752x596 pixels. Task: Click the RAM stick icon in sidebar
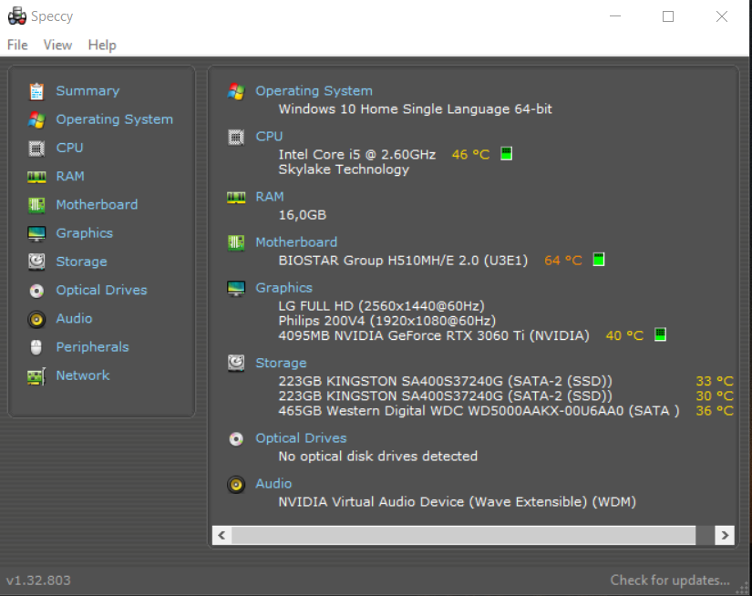pos(36,177)
